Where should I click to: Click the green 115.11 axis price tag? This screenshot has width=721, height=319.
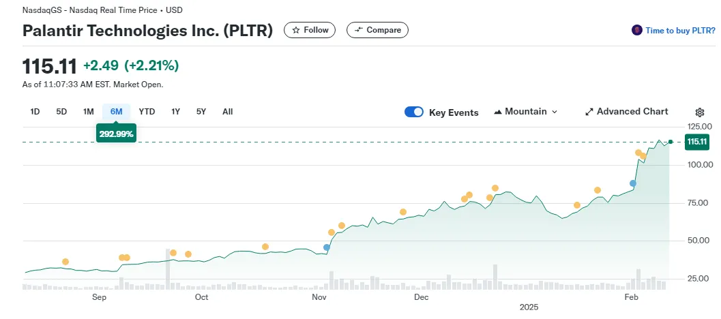tap(696, 142)
